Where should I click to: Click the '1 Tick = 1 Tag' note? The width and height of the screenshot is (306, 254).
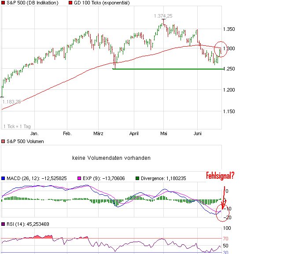(x=17, y=126)
